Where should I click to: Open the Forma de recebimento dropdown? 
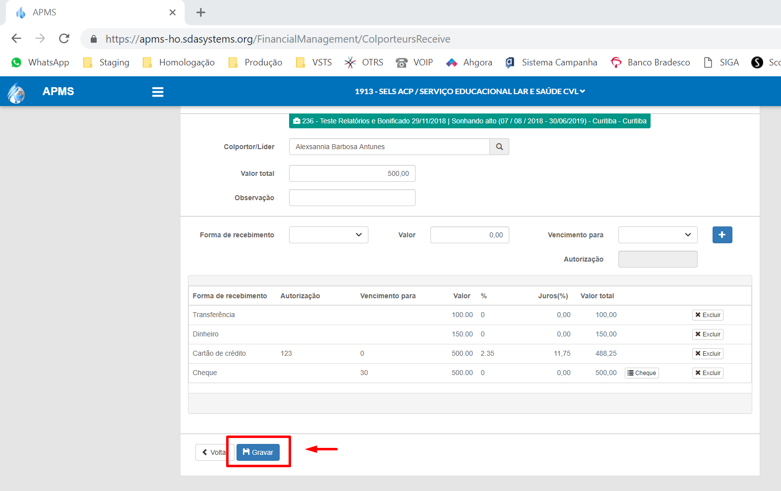(329, 235)
